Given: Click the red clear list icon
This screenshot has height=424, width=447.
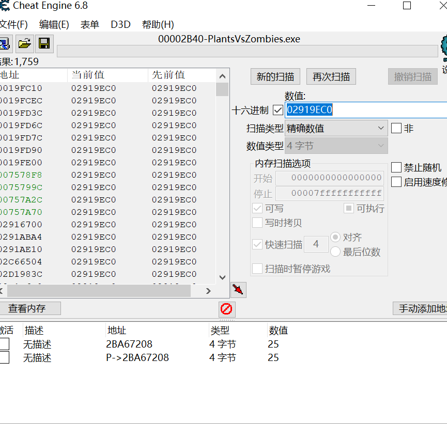Looking at the screenshot, I should pyautogui.click(x=227, y=309).
